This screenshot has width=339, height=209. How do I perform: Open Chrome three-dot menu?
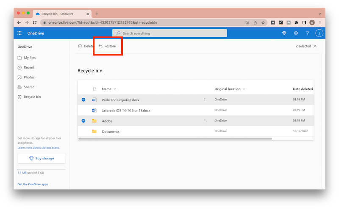(320, 22)
